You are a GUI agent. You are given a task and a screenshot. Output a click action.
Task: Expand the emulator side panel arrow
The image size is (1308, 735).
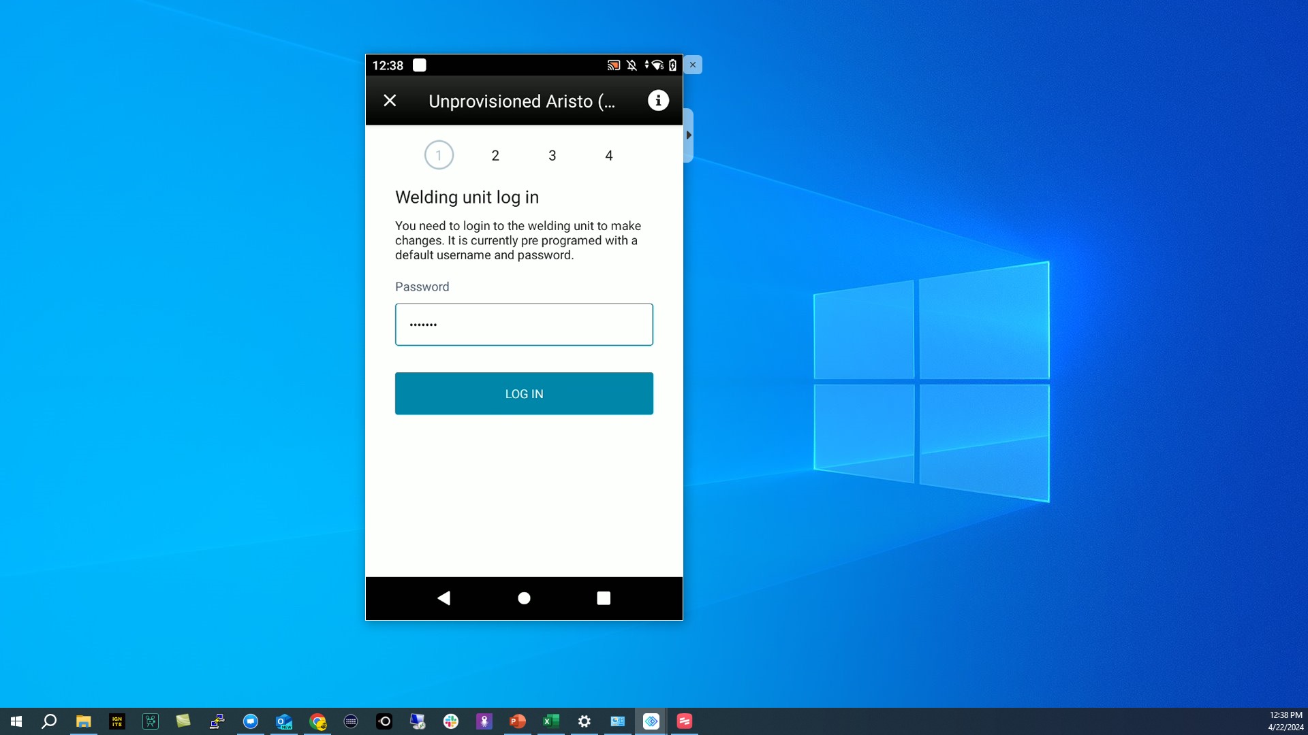(689, 135)
